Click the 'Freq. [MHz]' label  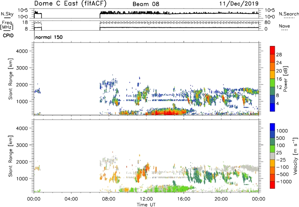pyautogui.click(x=7, y=25)
